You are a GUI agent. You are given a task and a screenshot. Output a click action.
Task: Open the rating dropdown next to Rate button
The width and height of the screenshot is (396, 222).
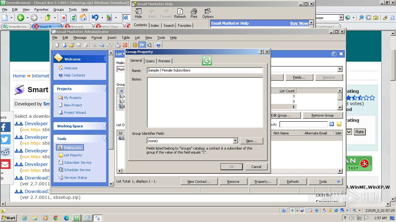[x=349, y=132]
